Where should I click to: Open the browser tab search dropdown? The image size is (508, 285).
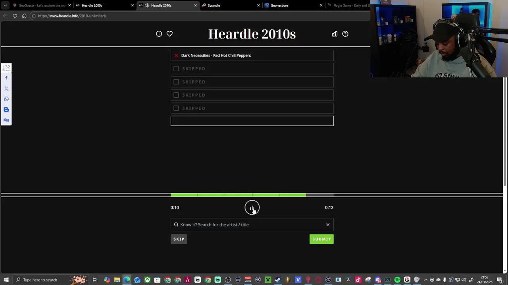tap(5, 6)
